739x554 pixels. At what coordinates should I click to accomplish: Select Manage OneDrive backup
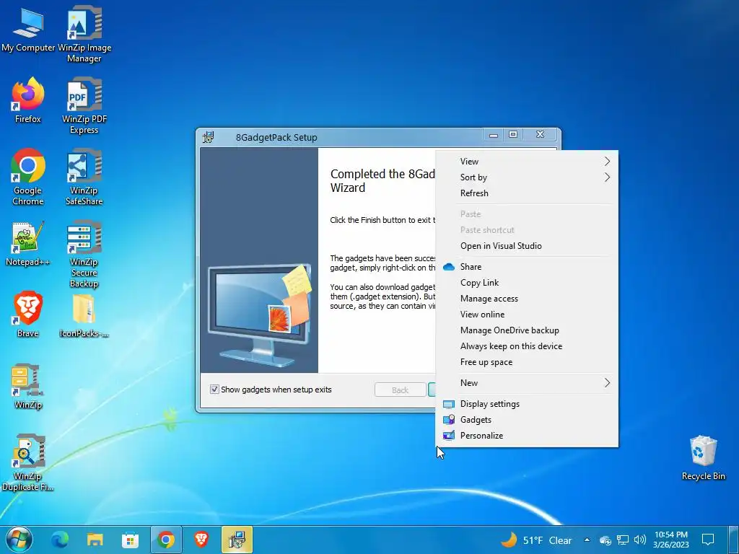coord(527,330)
